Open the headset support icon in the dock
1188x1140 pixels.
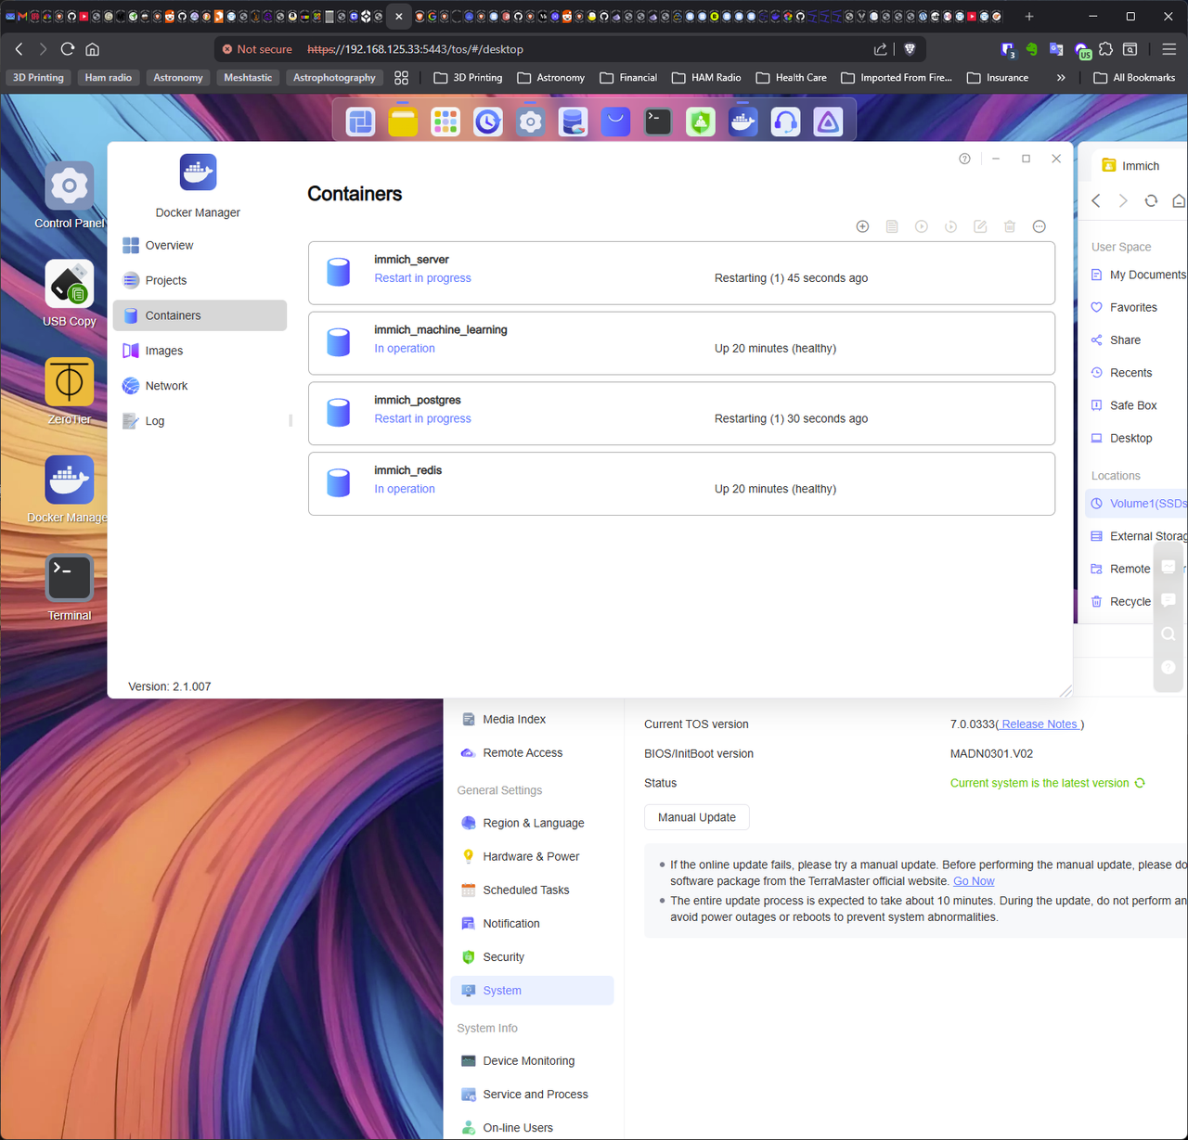pyautogui.click(x=785, y=122)
